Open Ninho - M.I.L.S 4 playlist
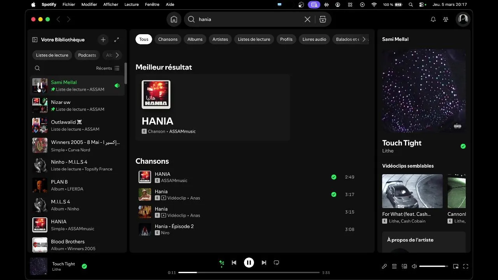 coord(78,165)
